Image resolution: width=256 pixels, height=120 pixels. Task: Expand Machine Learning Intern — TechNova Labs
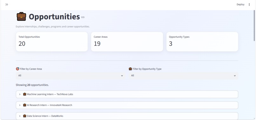(x=127, y=94)
